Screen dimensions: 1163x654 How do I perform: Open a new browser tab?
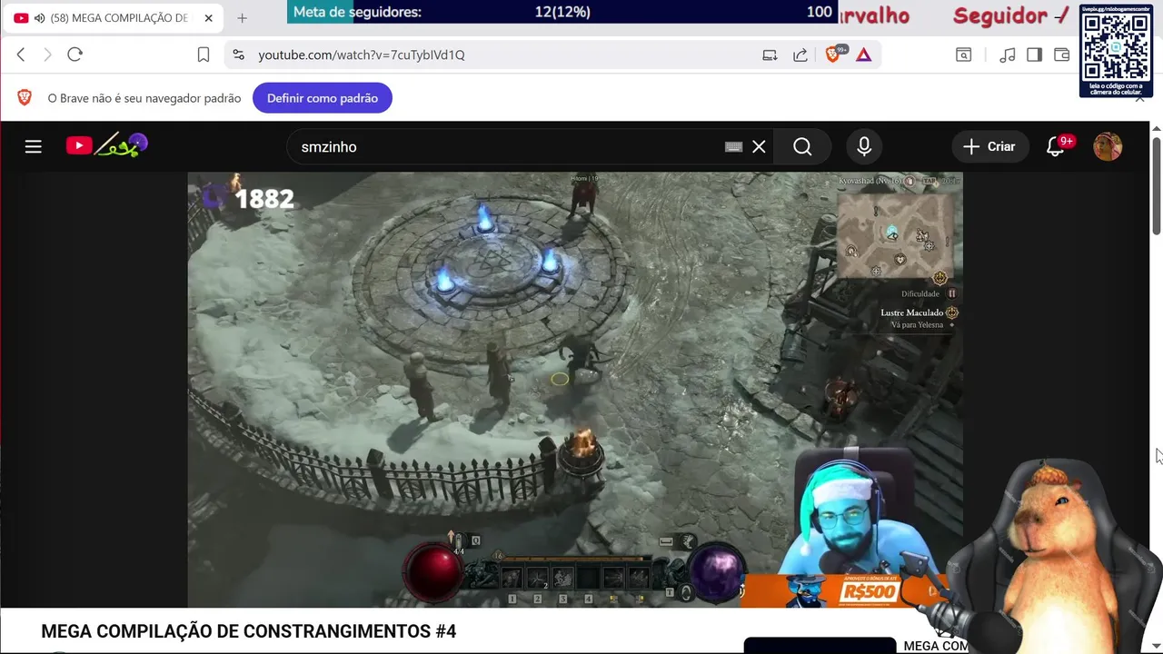(242, 18)
